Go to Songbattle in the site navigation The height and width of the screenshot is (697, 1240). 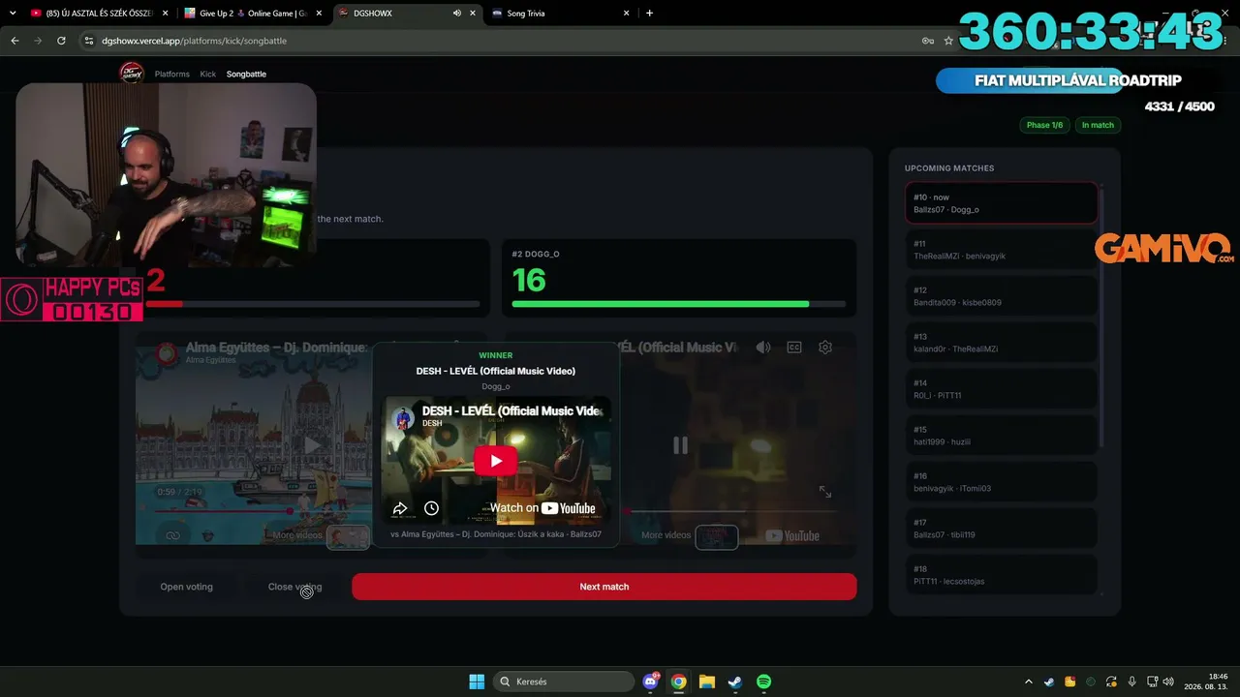[246, 74]
